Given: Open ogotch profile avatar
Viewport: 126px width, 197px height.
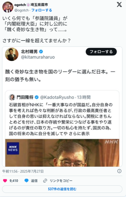Looking at the screenshot, I should point(8,7).
